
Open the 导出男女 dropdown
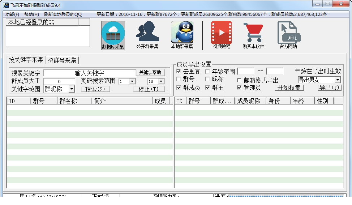[338, 80]
